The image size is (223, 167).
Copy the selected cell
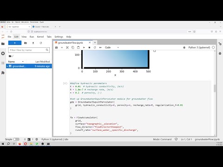(73, 47)
